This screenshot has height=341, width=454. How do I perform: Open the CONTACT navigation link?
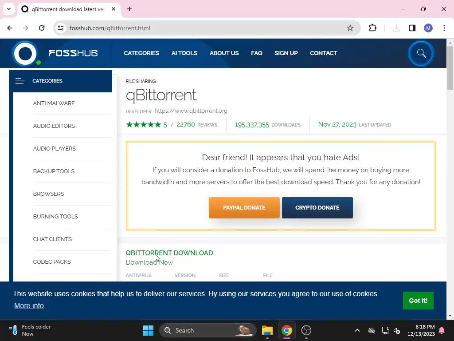click(323, 53)
